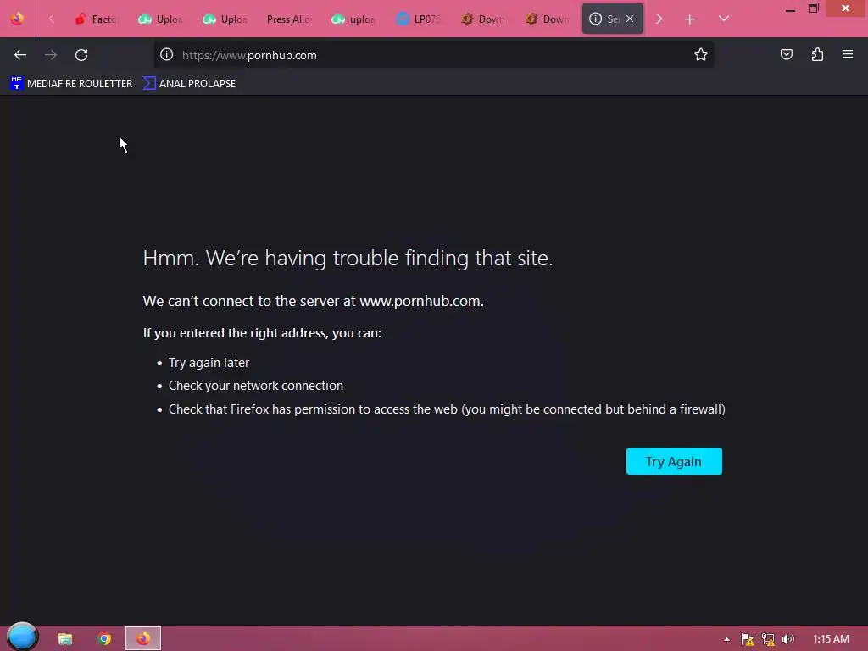Launch Chrome from the taskbar
The width and height of the screenshot is (868, 651).
(104, 639)
